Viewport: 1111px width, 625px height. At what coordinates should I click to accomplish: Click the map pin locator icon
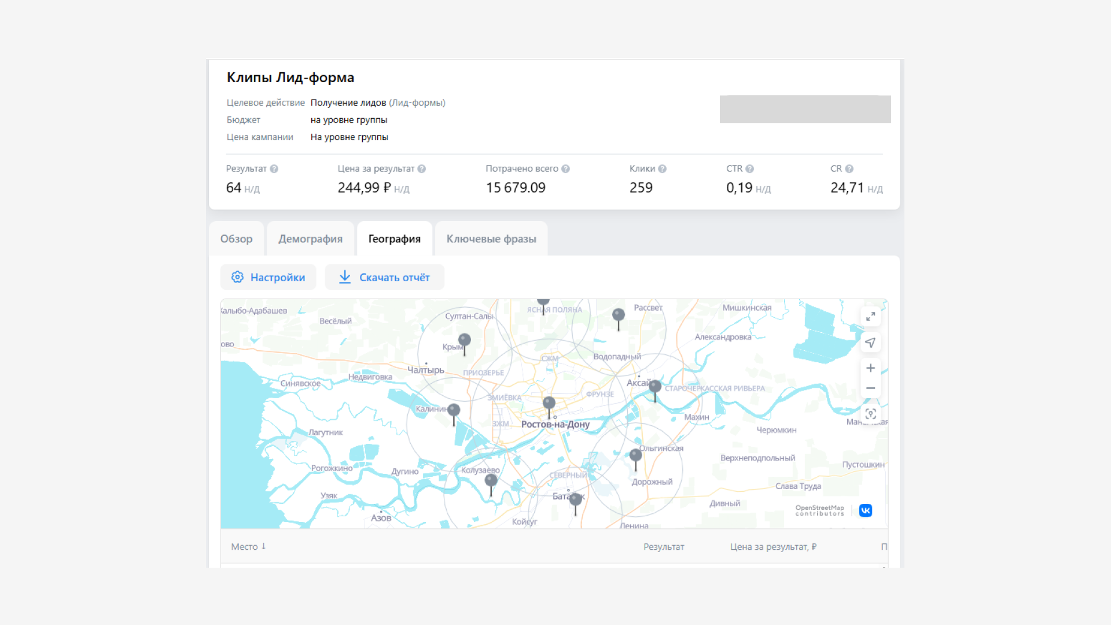pyautogui.click(x=870, y=414)
